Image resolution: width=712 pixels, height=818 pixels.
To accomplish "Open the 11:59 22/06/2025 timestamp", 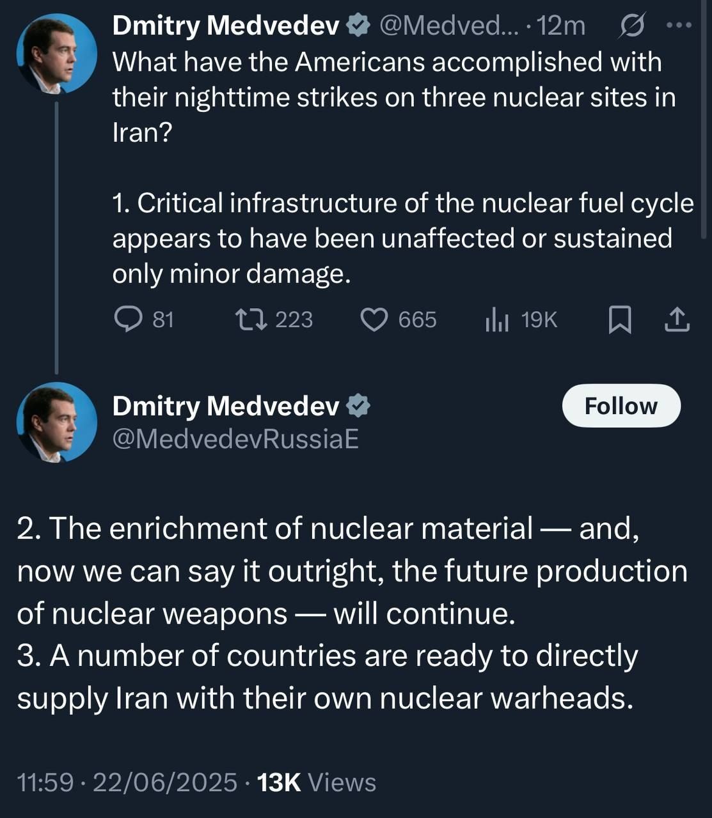I will [127, 782].
